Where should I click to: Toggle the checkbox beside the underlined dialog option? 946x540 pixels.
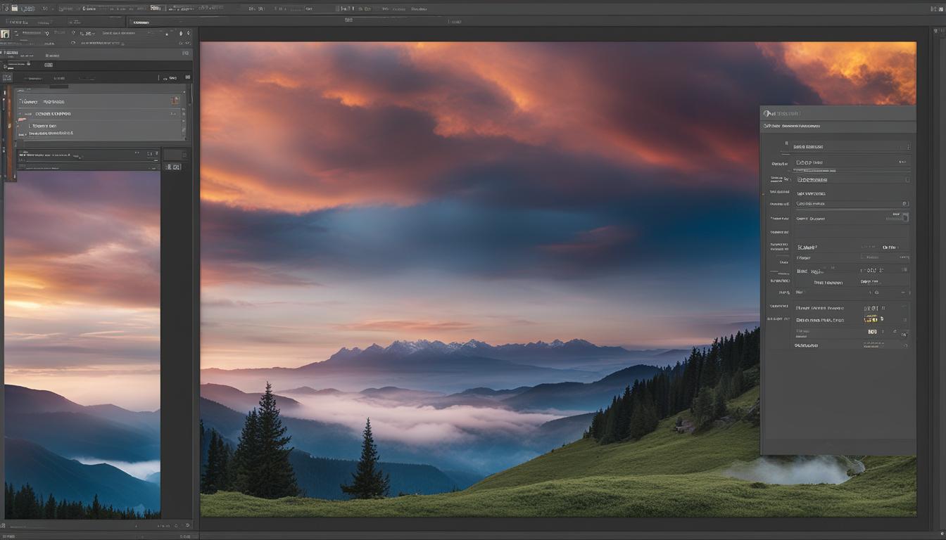click(x=906, y=179)
